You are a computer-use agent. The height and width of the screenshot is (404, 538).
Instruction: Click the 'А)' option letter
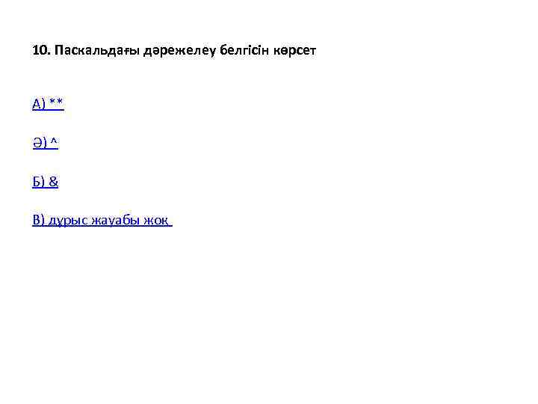[39, 103]
